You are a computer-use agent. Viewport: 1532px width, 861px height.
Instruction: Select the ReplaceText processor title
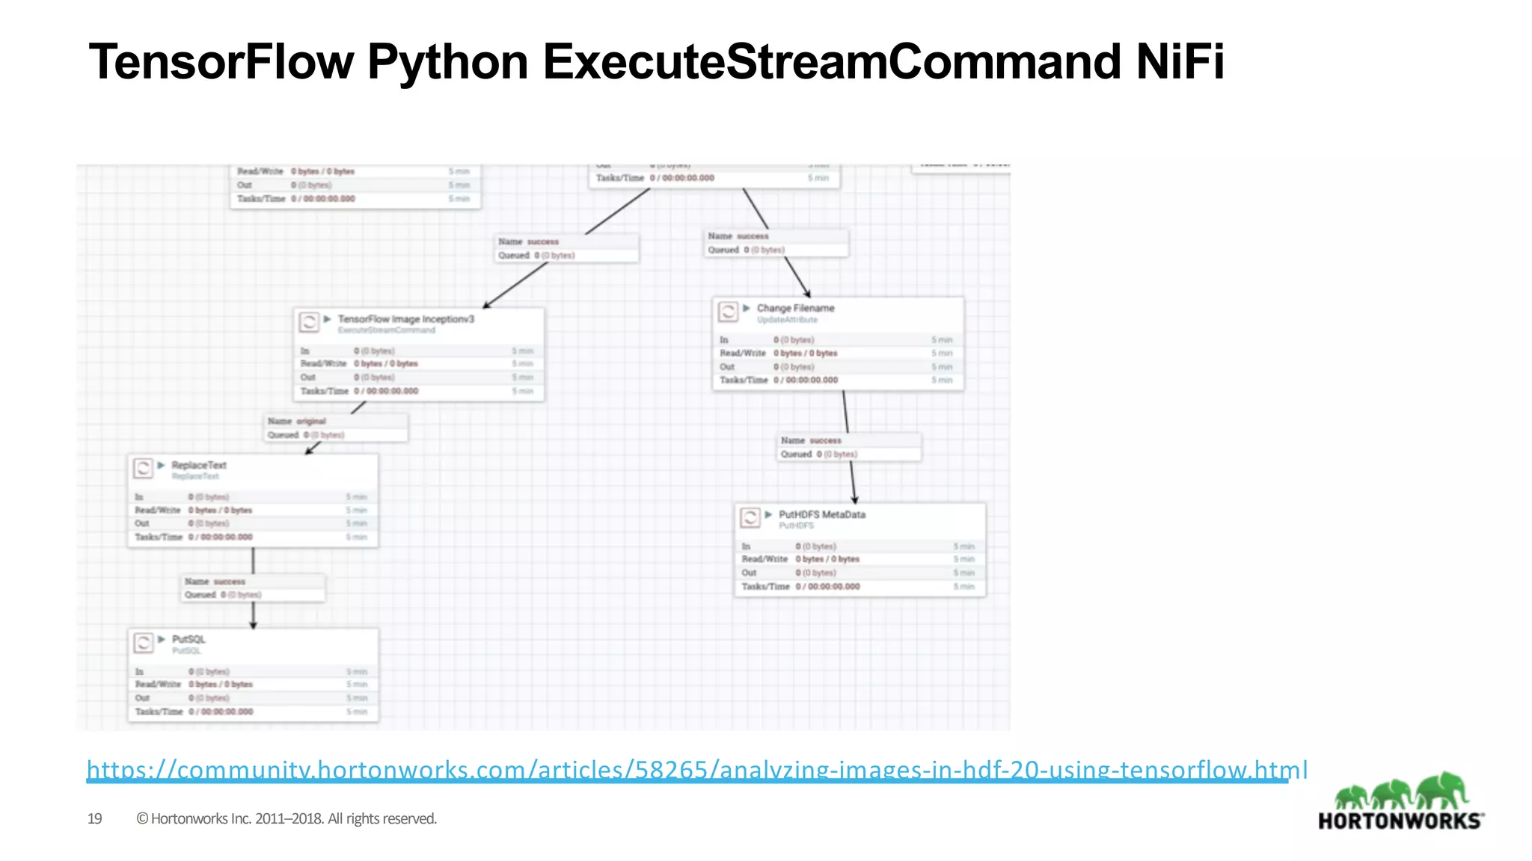pos(199,465)
